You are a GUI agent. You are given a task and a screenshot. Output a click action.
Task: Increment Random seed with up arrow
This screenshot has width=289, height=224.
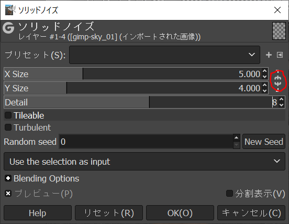[237, 138]
